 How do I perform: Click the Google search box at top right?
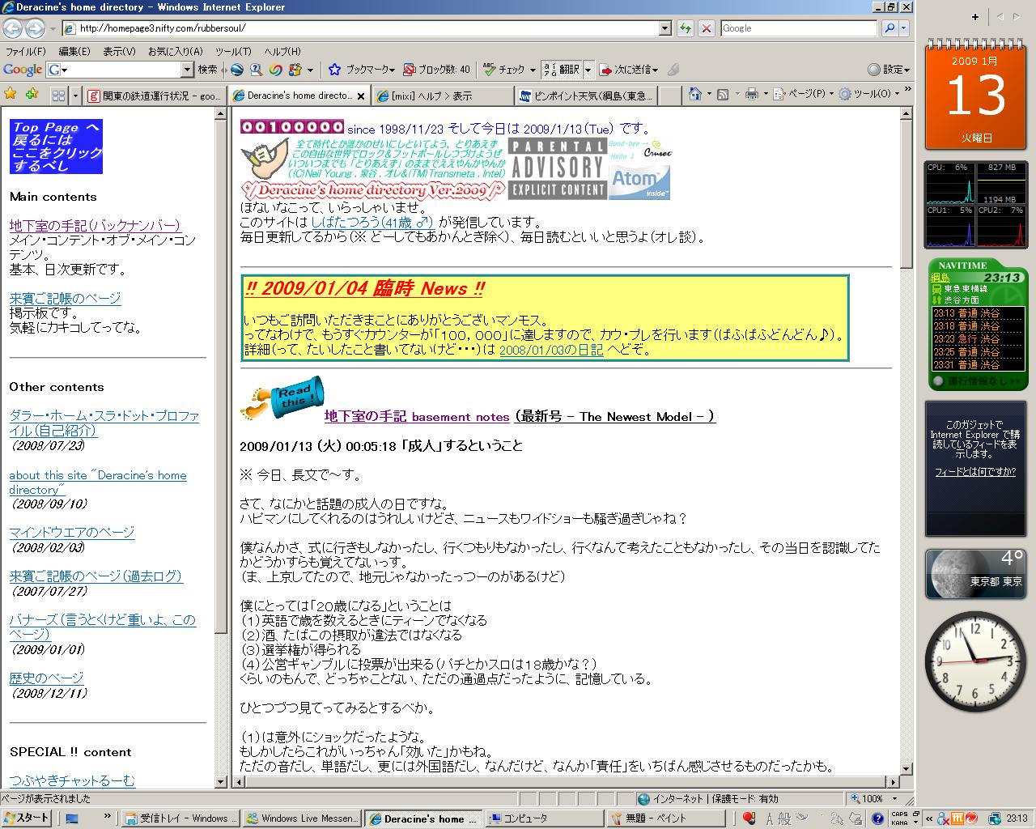(798, 28)
